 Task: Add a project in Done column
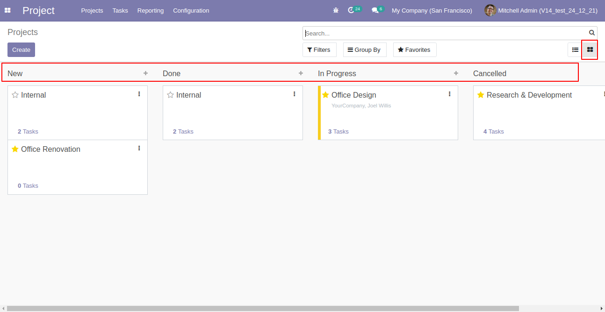[x=301, y=73]
